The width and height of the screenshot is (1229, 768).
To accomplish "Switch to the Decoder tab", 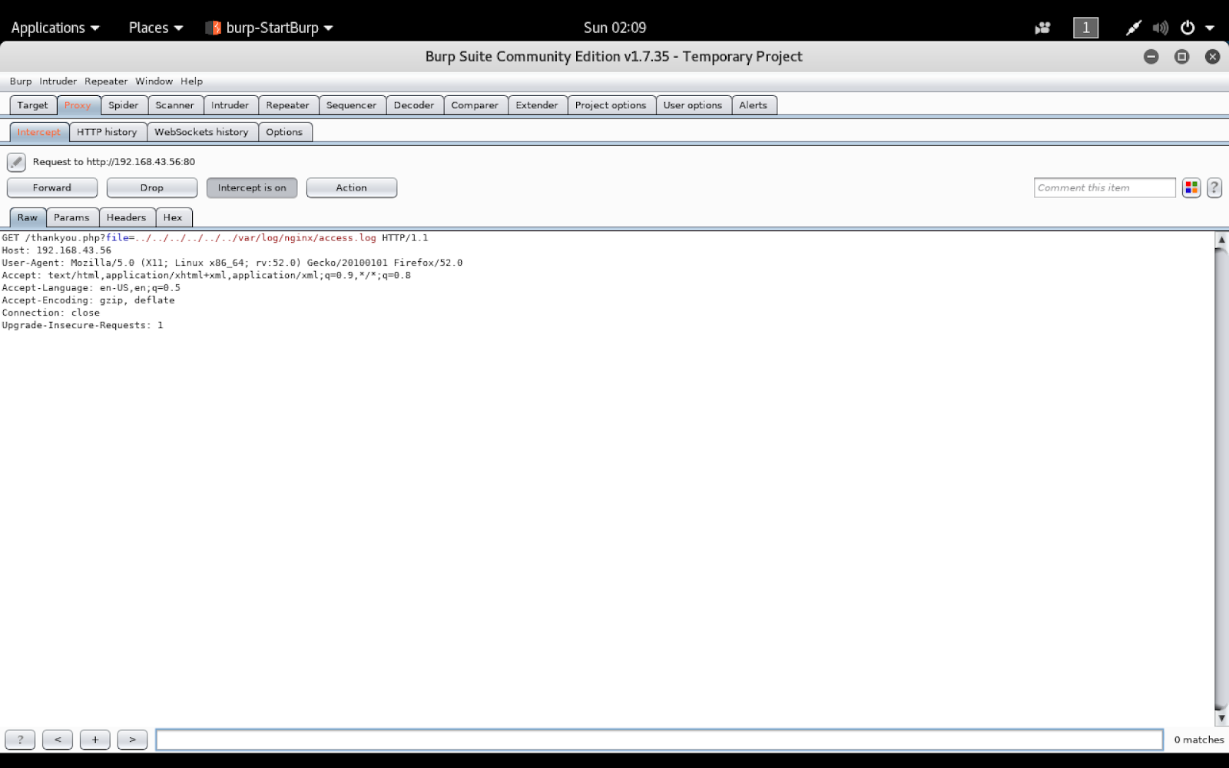I will [414, 105].
